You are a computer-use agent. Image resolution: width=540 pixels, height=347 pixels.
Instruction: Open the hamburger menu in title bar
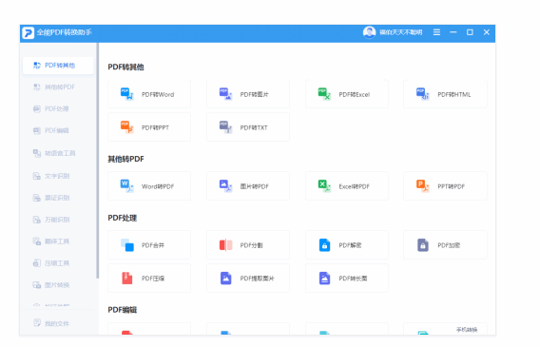point(436,32)
